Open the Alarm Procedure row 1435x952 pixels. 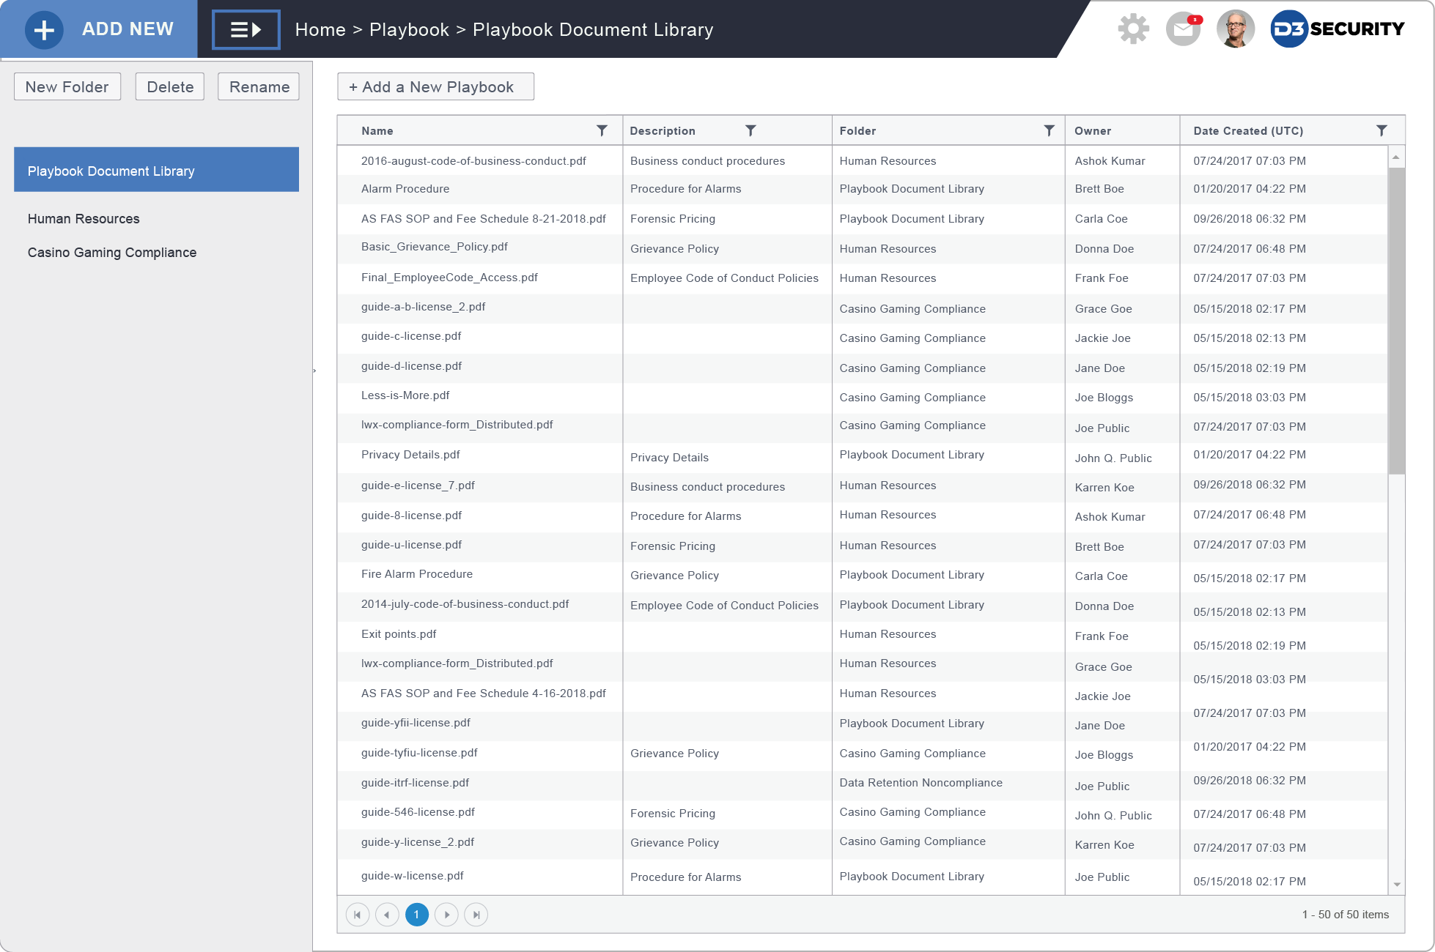tap(405, 189)
